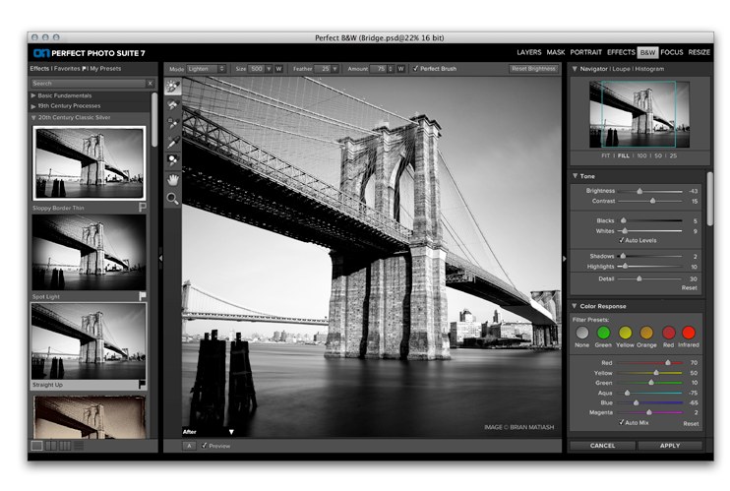The image size is (730, 491).
Task: Choose the None filter preset
Action: pos(582,333)
